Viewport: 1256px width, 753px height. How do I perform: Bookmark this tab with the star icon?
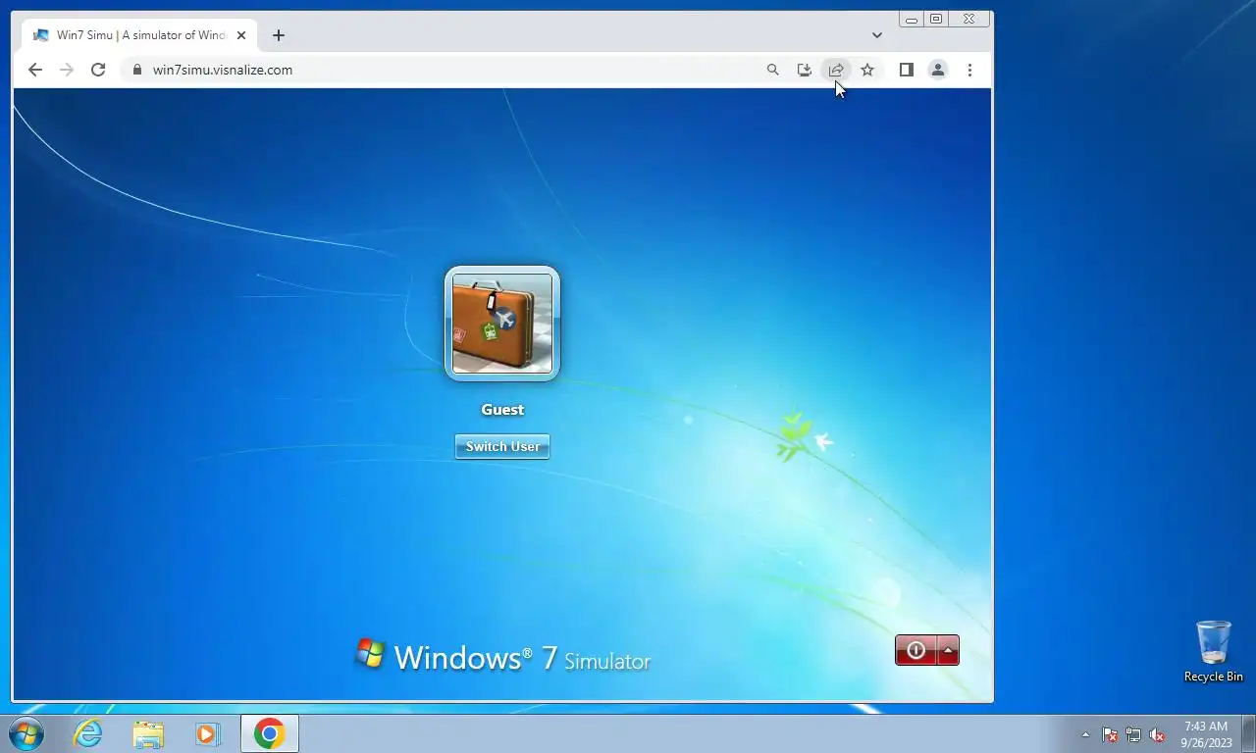pyautogui.click(x=867, y=70)
